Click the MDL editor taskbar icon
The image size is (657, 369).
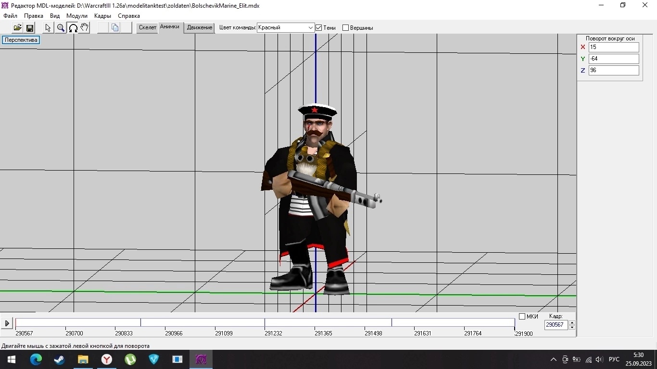[x=201, y=359]
